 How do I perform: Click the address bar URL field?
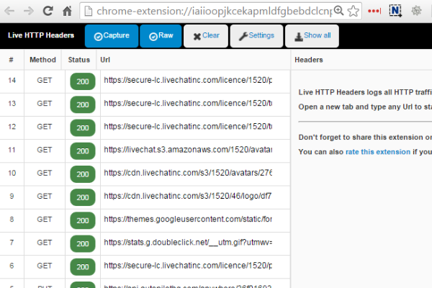216,11
